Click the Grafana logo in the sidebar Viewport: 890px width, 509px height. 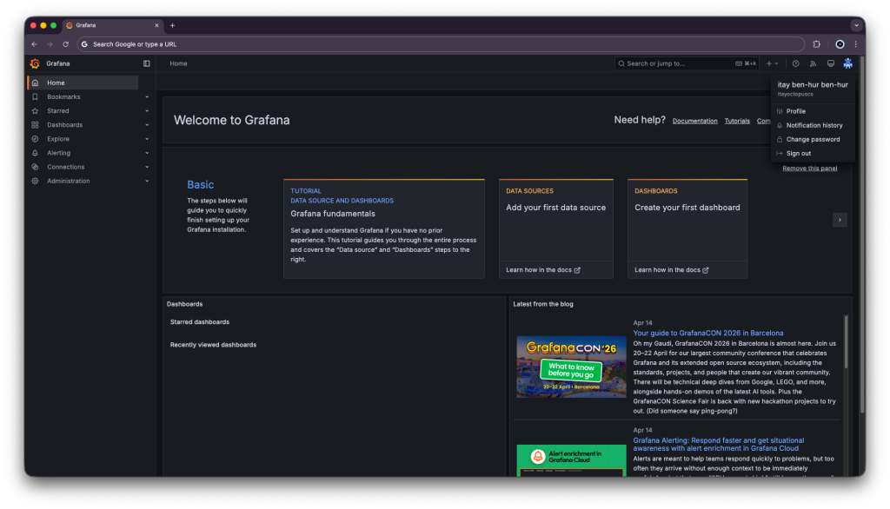pos(35,63)
